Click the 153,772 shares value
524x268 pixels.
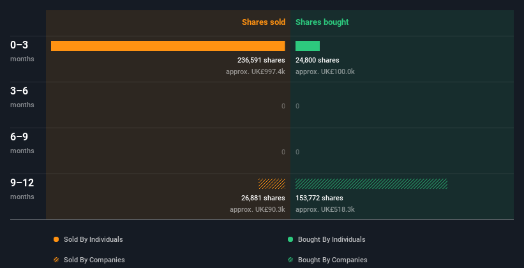pos(319,198)
